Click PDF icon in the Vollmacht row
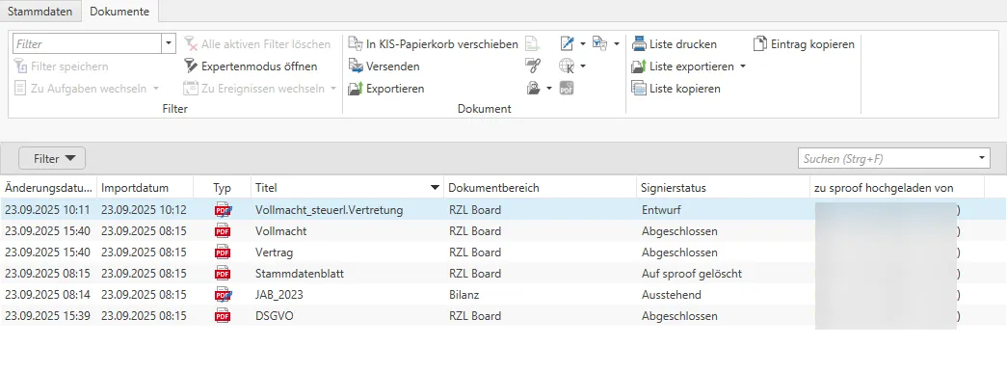The width and height of the screenshot is (1007, 372). coord(223,230)
